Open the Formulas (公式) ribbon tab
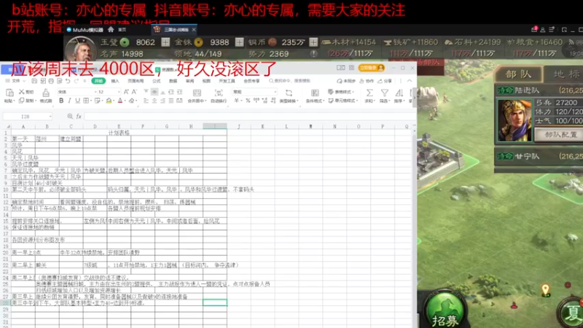The image size is (583, 328). click(157, 81)
